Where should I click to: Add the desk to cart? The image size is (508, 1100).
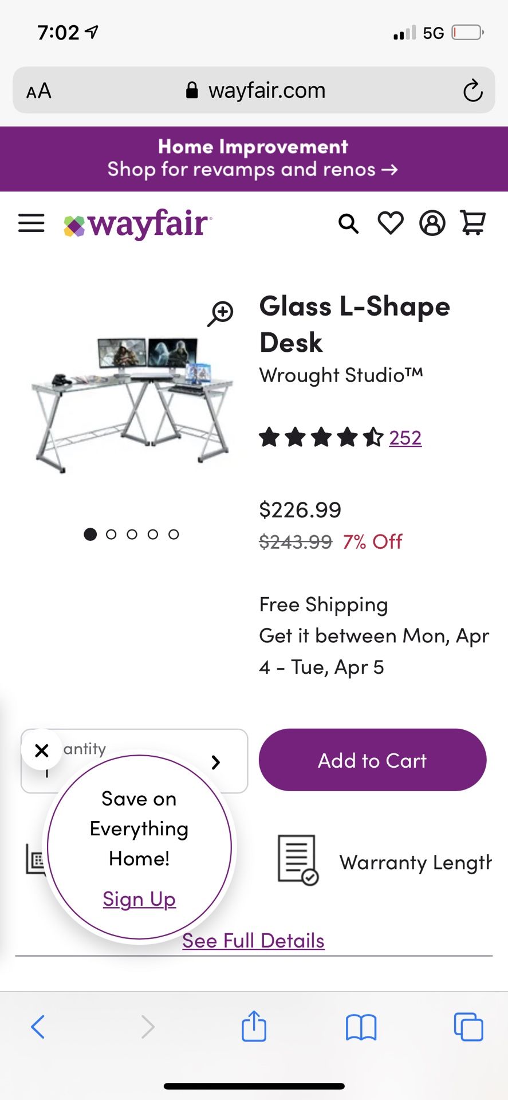[372, 760]
